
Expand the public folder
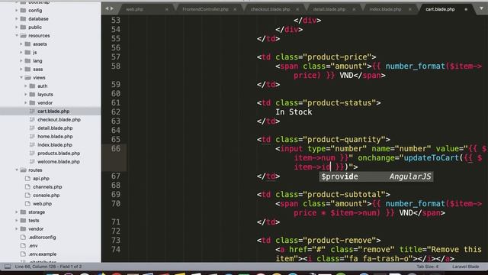[17, 27]
